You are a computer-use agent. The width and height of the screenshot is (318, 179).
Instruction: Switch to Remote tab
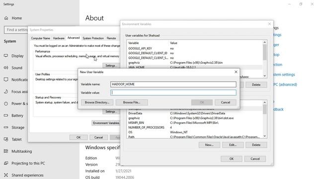(111, 38)
